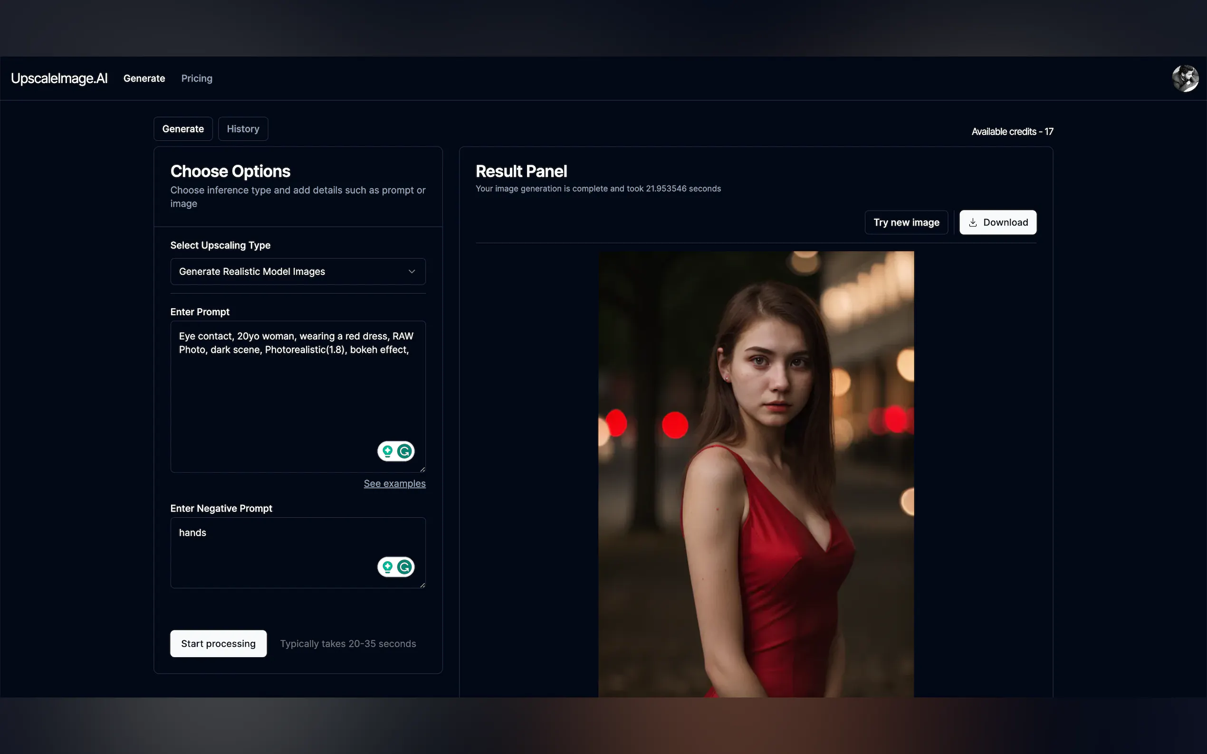This screenshot has height=754, width=1207.
Task: Click the Grammarly lightbulb icon in the prompt box
Action: (388, 451)
